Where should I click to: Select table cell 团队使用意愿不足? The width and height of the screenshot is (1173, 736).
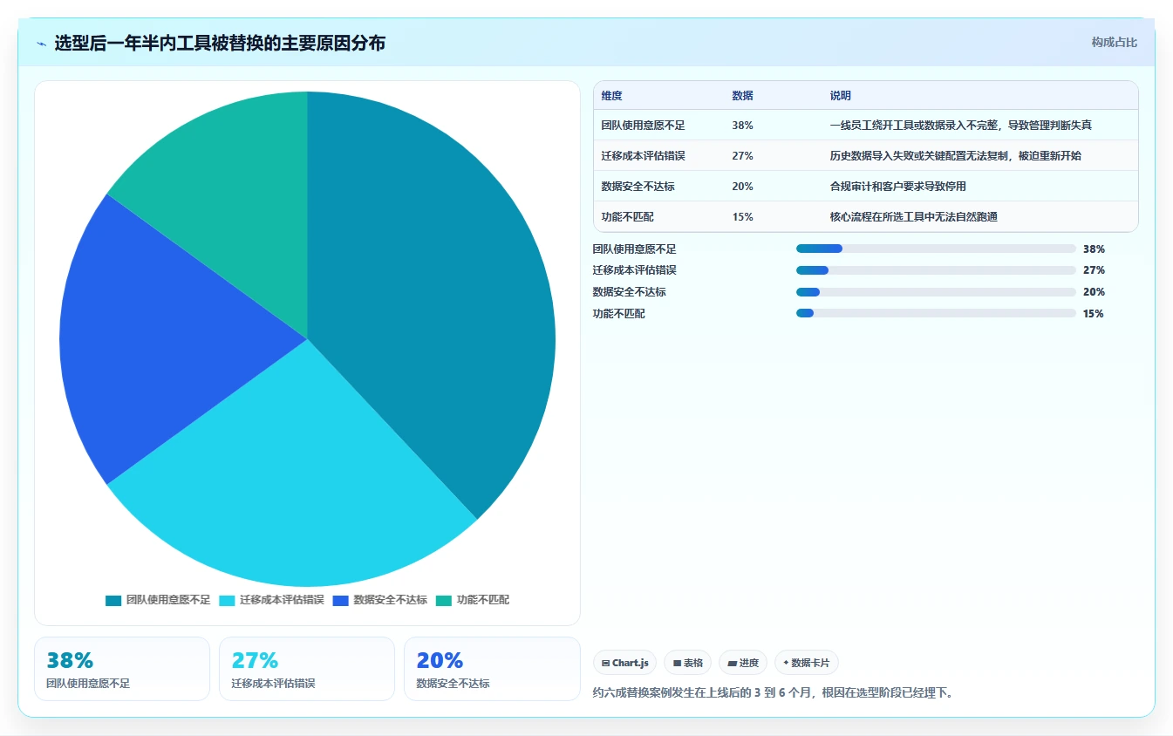click(x=644, y=126)
